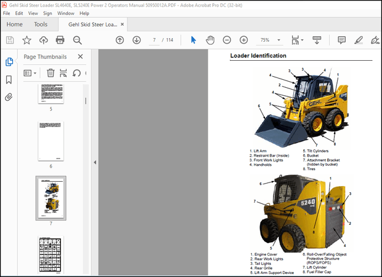Open the Help menu
Image resolution: width=382 pixels, height=277 pixels.
tap(84, 14)
